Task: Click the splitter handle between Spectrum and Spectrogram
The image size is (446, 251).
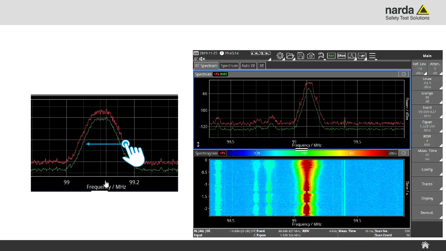Action: [302, 150]
